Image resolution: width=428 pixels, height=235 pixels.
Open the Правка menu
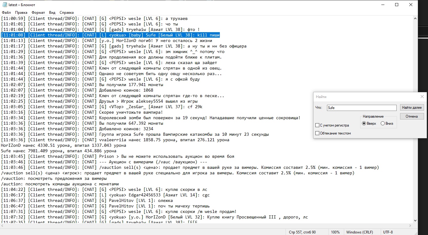(21, 13)
